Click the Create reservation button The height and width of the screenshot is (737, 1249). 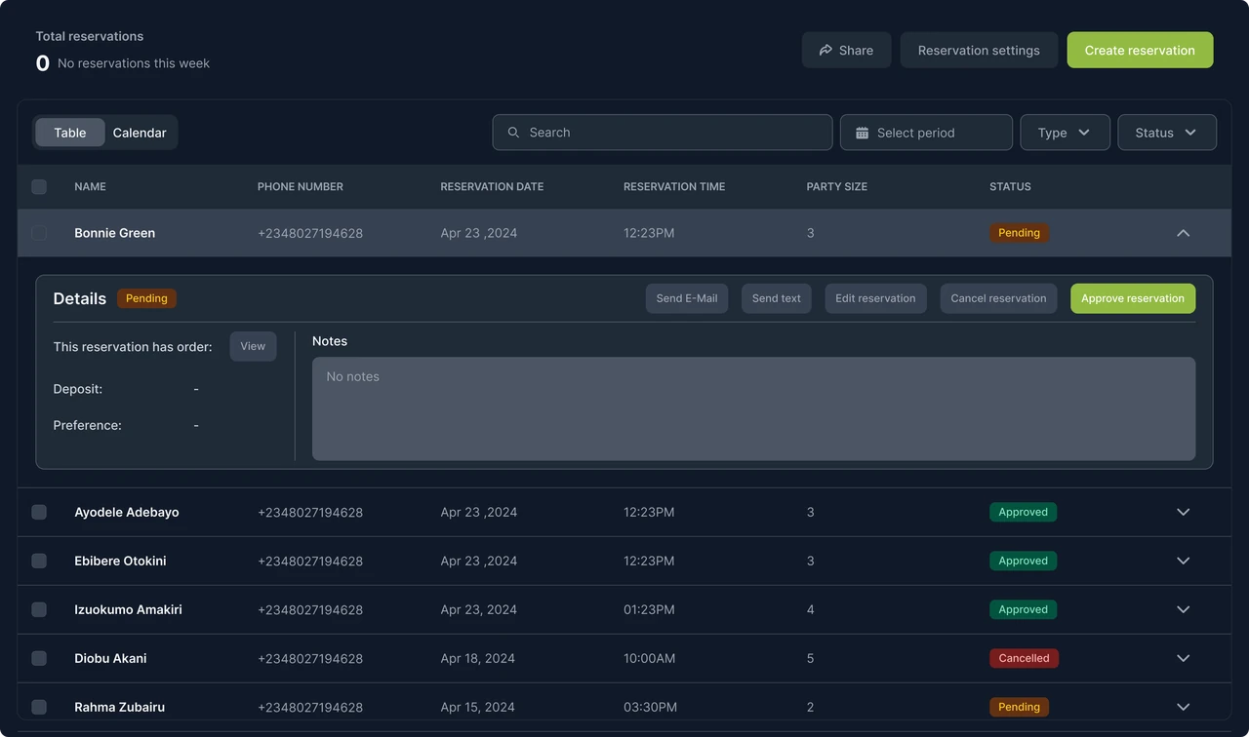(x=1140, y=50)
